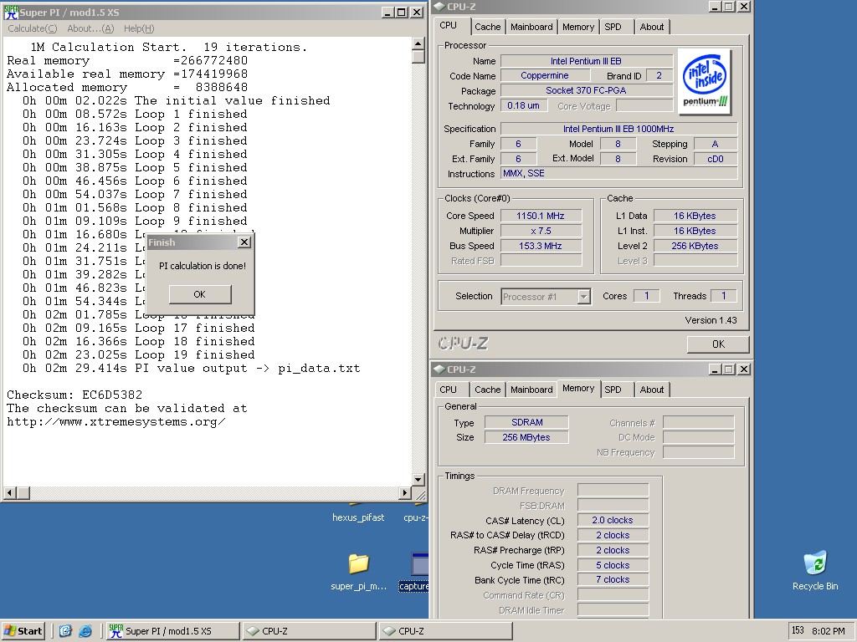Click the upper CPU-Z window title icon
This screenshot has width=857, height=642.
coord(439,7)
